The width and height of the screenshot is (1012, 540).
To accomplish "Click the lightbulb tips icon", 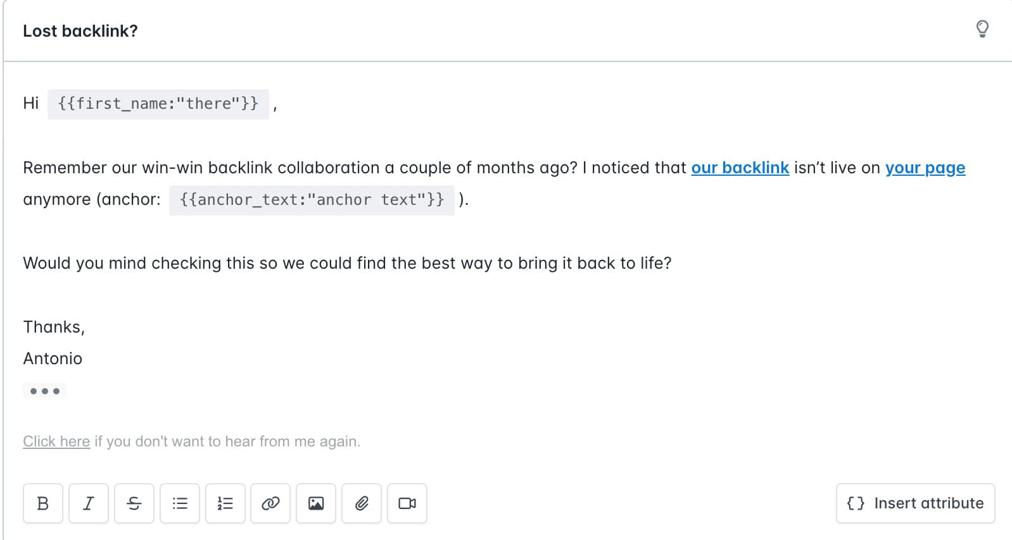I will (982, 29).
